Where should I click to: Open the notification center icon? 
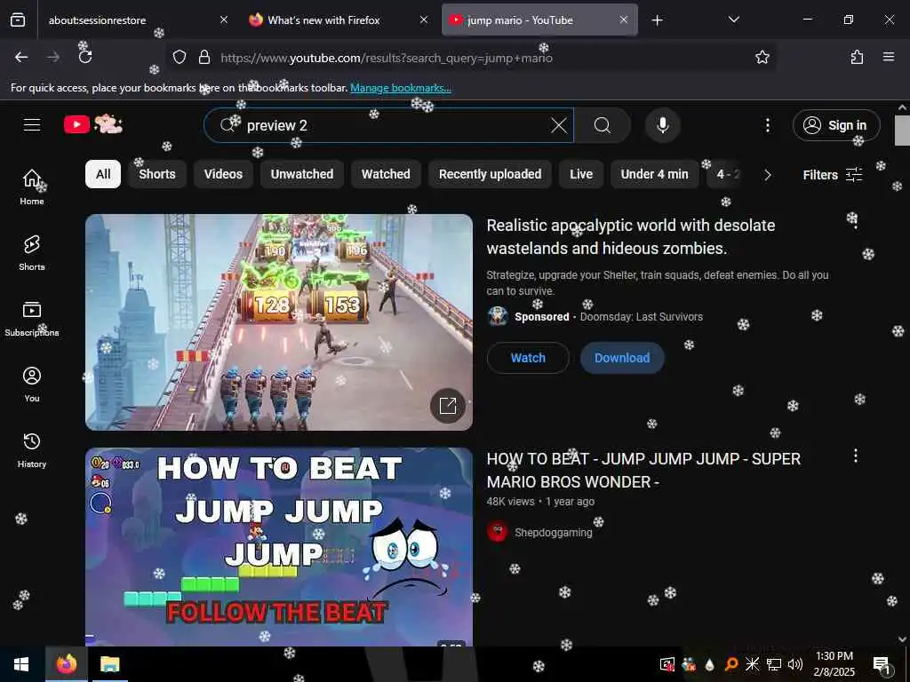(x=881, y=664)
